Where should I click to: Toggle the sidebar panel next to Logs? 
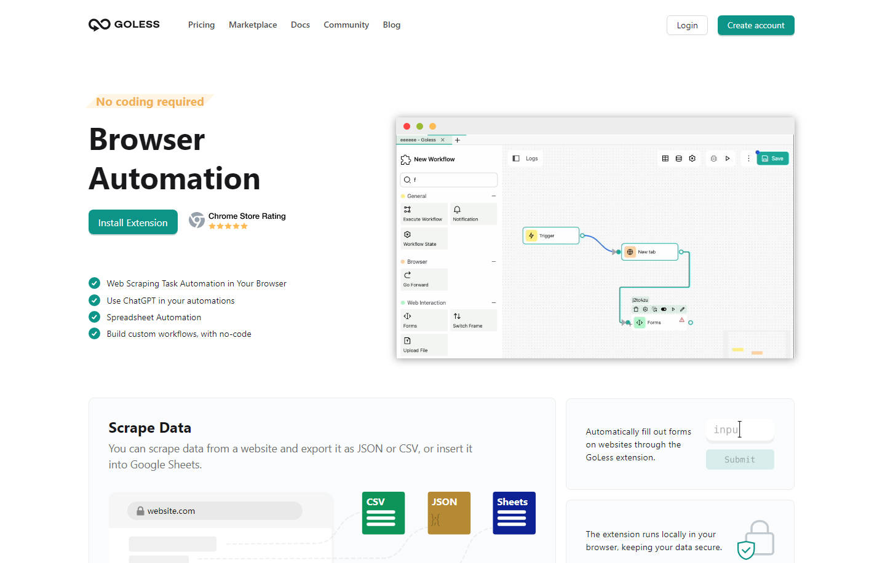516,159
